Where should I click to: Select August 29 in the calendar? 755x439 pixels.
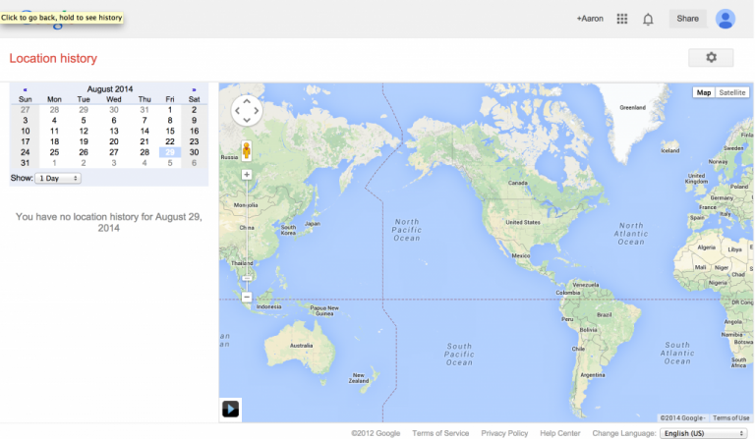tap(170, 152)
